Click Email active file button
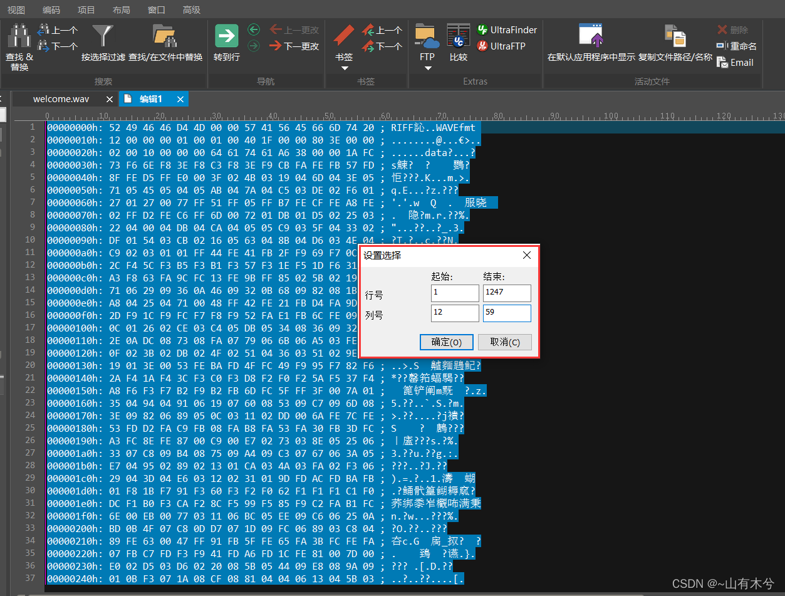Image resolution: width=785 pixels, height=596 pixels. 735,62
